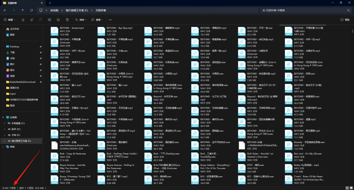Refresh the current folder view
The width and height of the screenshot is (354, 190).
(31, 10)
